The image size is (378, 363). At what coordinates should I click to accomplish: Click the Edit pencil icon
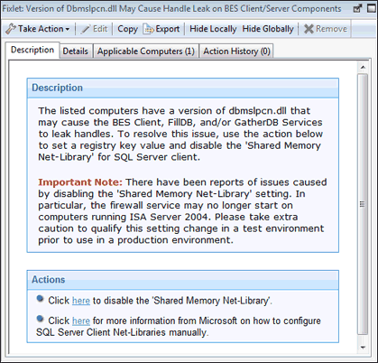click(86, 29)
